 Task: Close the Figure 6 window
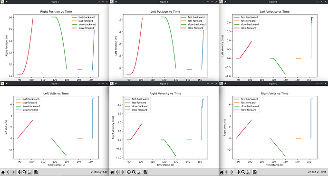pyautogui.click(x=216, y=83)
